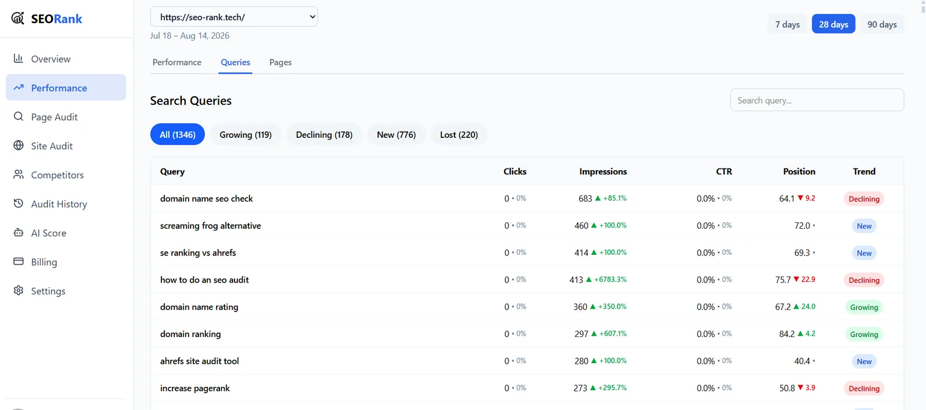Viewport: 926px width, 410px height.
Task: Click the AI Score robot icon
Action: click(x=19, y=232)
